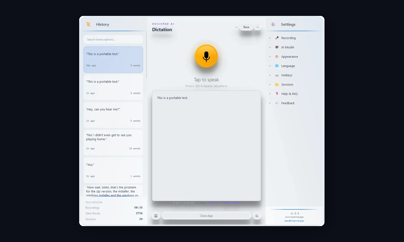
Task: Select the folder icon next to Sessions
Action: (277, 84)
